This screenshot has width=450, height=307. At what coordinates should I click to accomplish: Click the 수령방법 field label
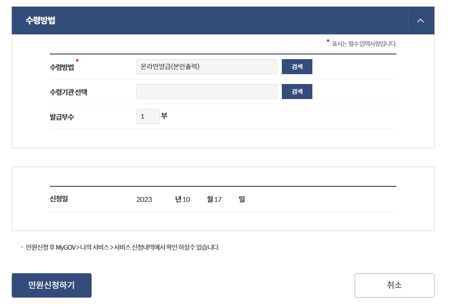click(x=62, y=67)
